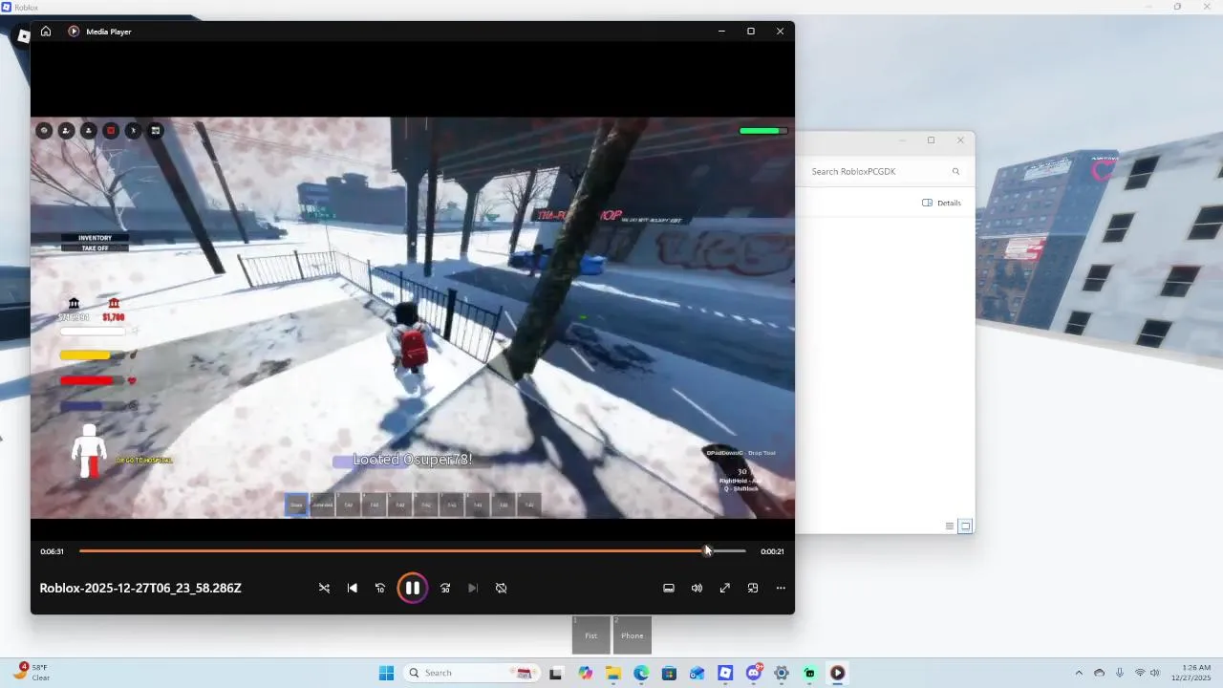The height and width of the screenshot is (688, 1223).
Task: Open Task View from taskbar
Action: click(x=556, y=673)
